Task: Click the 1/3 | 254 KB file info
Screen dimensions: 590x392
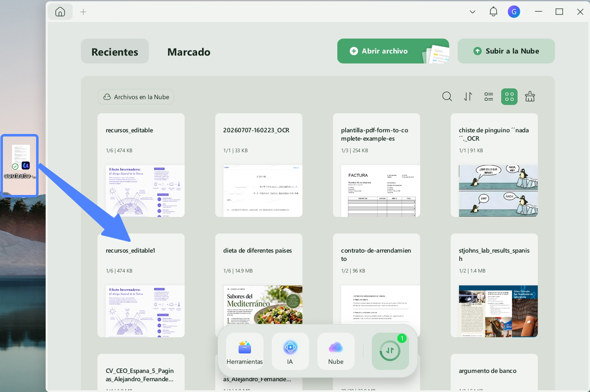Action: tap(354, 151)
